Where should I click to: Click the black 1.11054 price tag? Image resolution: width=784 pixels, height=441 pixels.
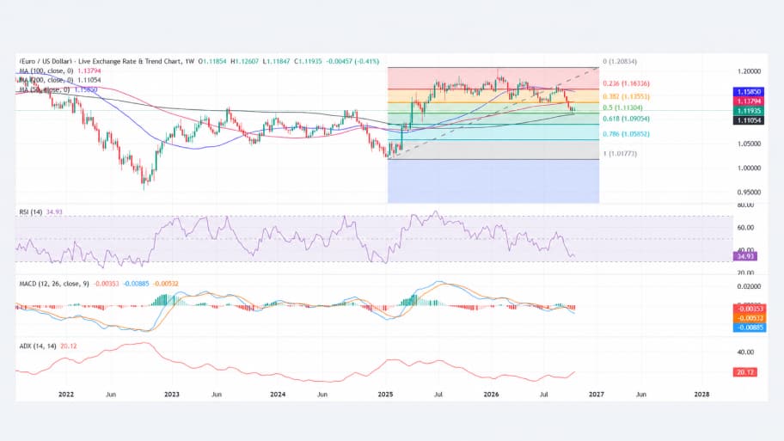[749, 120]
